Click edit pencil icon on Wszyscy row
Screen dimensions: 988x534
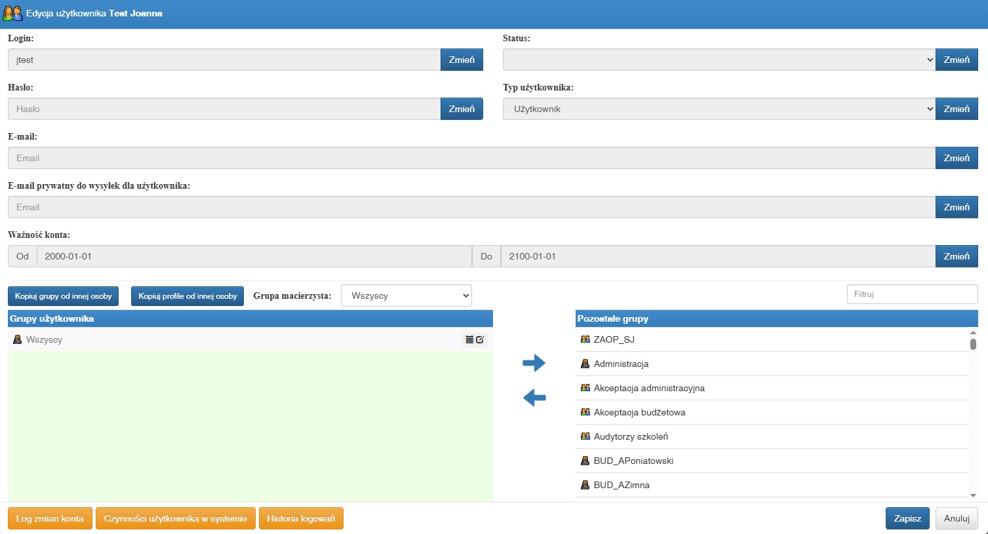[480, 339]
